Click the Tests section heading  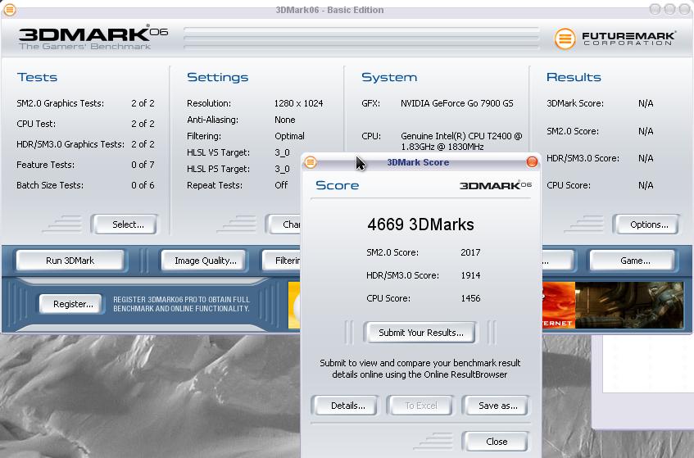(37, 77)
